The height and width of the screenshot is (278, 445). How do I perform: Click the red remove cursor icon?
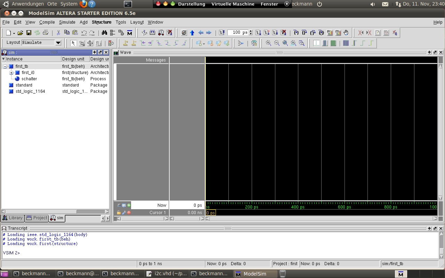click(129, 213)
